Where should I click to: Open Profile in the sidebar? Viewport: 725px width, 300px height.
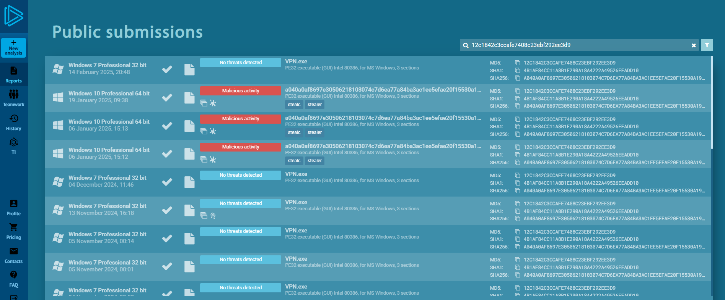pyautogui.click(x=14, y=208)
